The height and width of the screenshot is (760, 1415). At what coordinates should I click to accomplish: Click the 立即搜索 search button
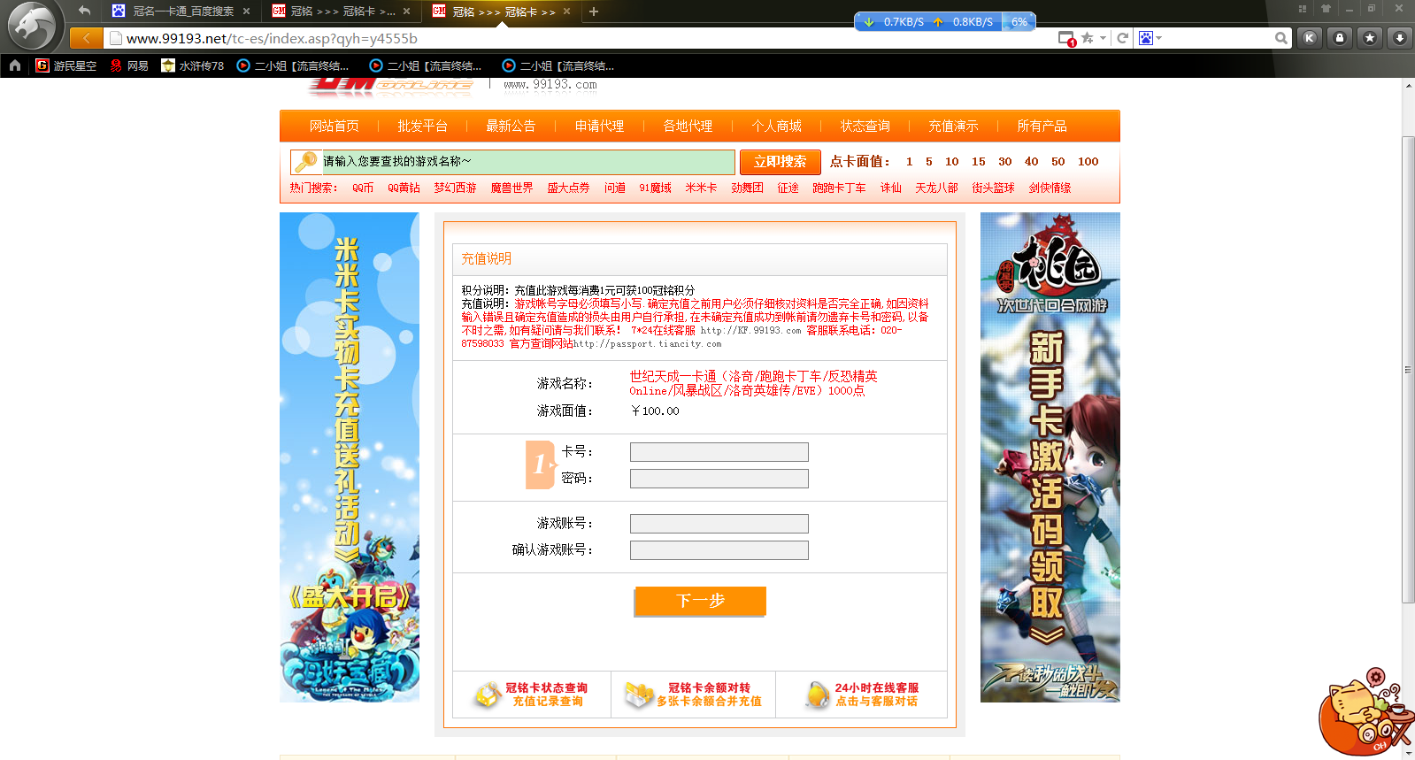(x=780, y=162)
